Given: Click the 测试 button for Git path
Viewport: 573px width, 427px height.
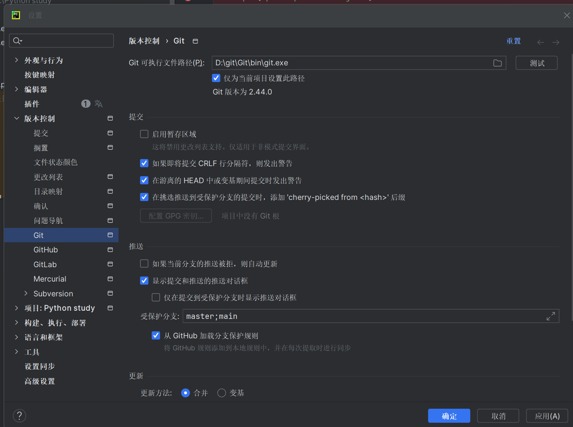Looking at the screenshot, I should point(536,63).
